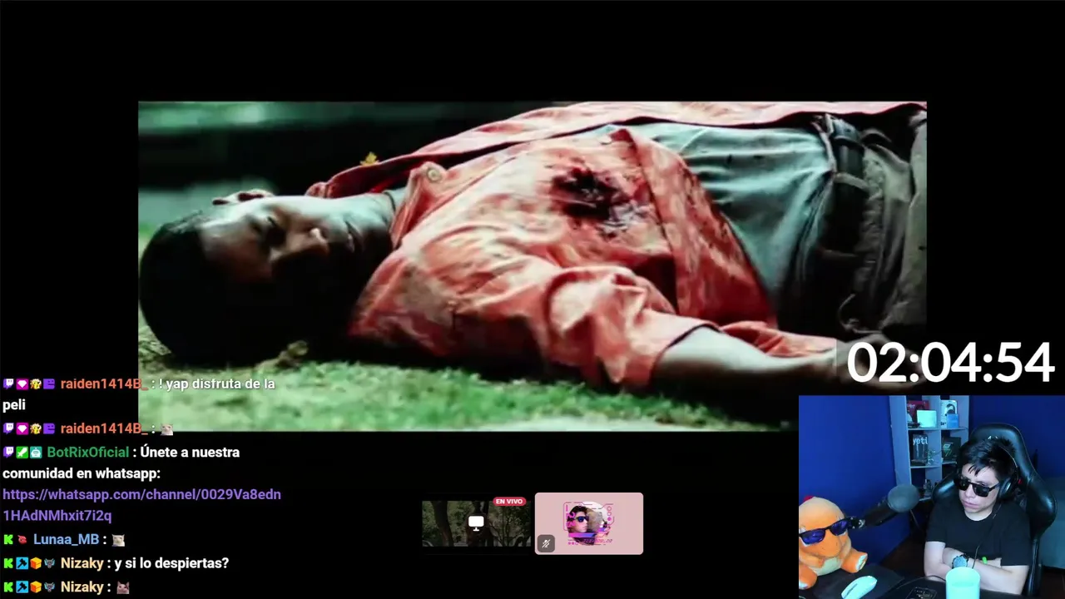
Task: Click the wolf badge on Nizaky's last chat line
Action: coord(49,587)
